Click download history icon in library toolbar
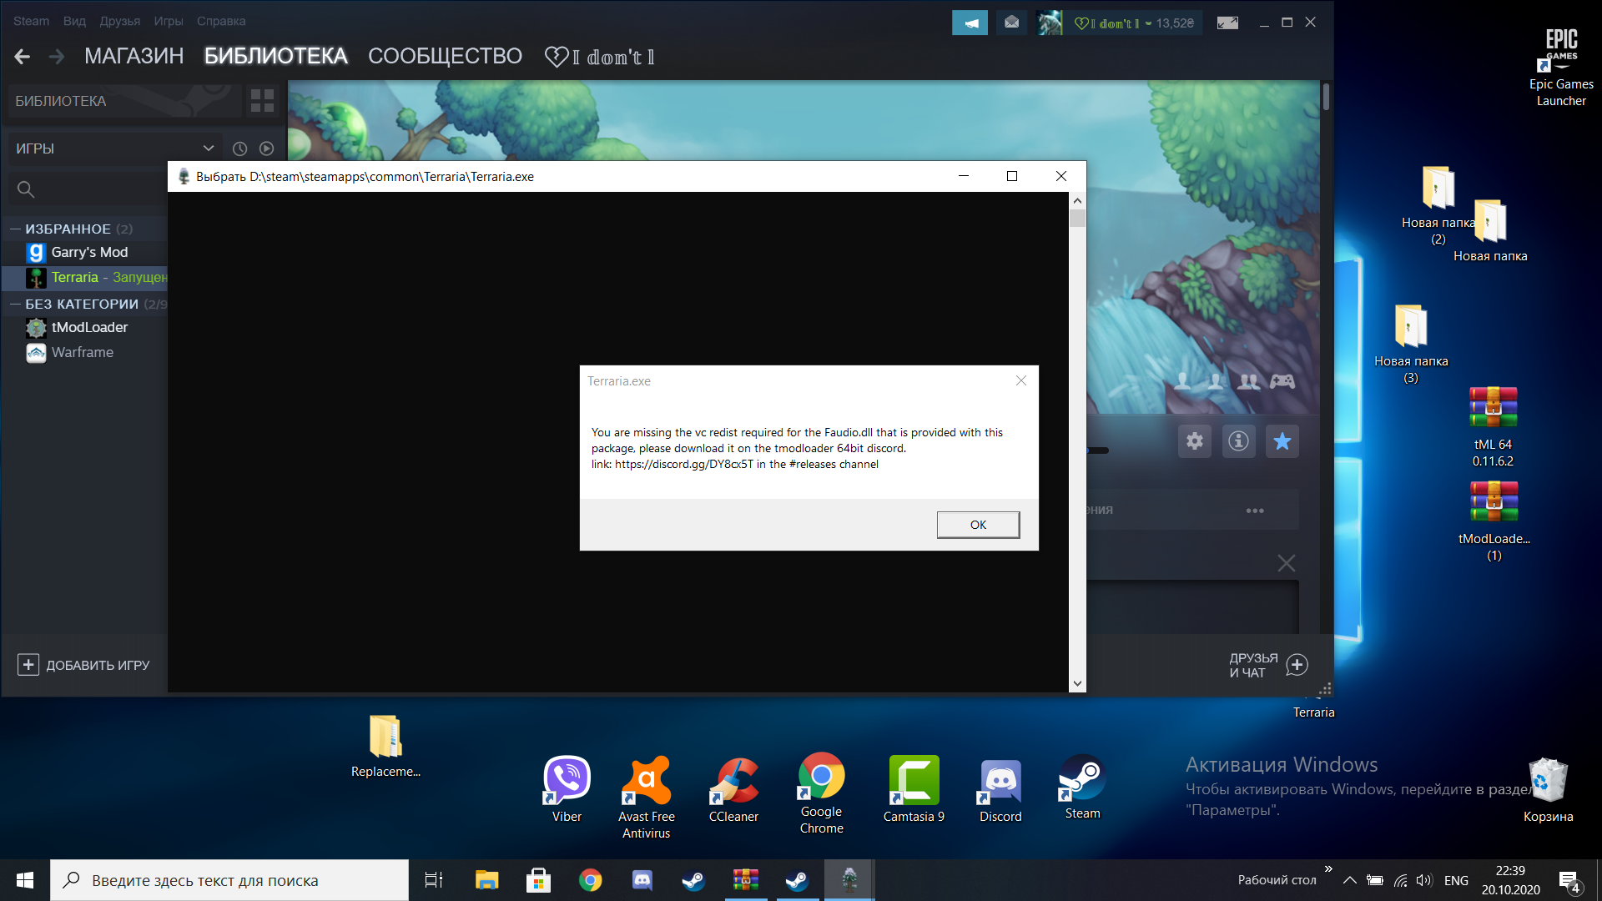The image size is (1602, 901). pos(239,148)
